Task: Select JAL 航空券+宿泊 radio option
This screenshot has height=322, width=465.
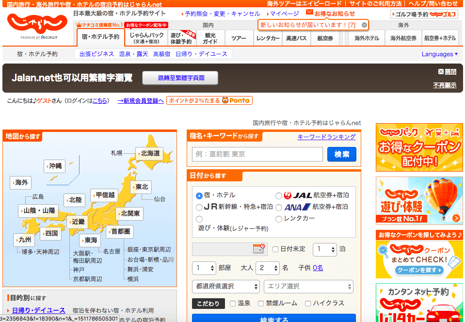Action: pyautogui.click(x=278, y=196)
